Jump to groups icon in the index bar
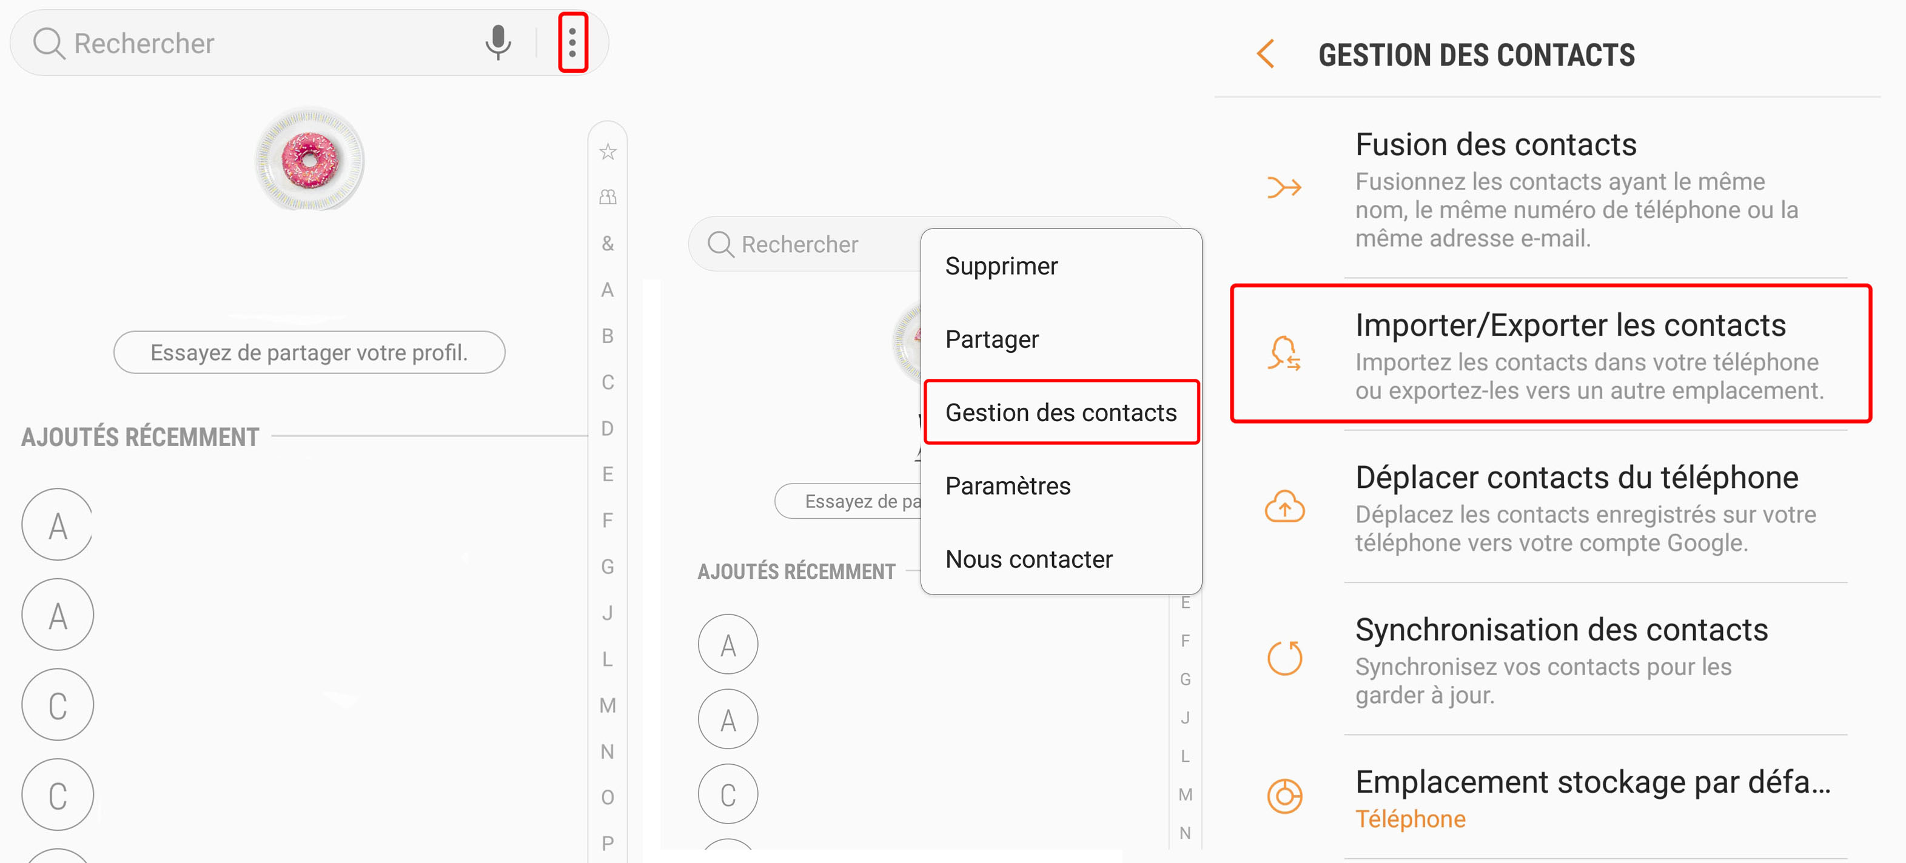1906x863 pixels. 608,197
